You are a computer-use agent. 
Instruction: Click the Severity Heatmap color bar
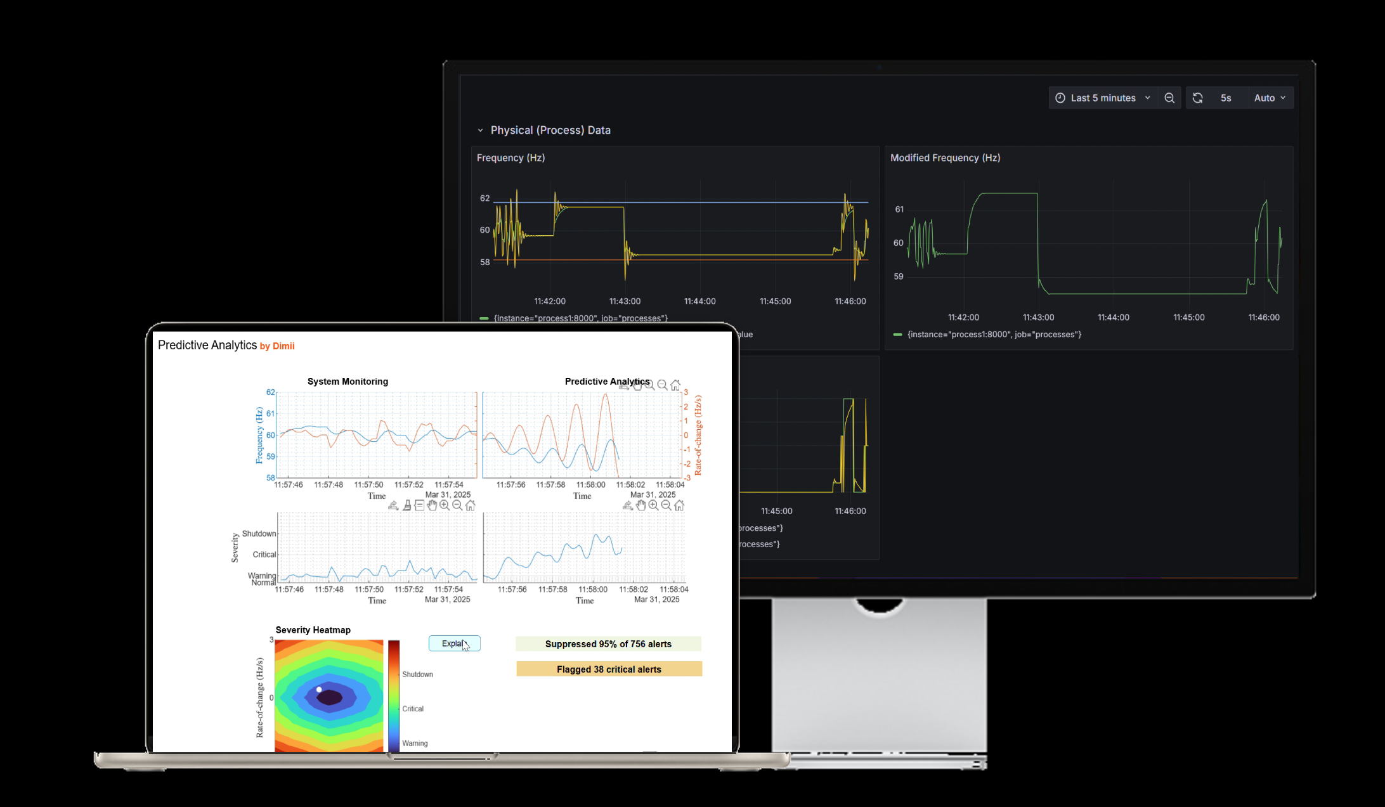[x=394, y=695]
